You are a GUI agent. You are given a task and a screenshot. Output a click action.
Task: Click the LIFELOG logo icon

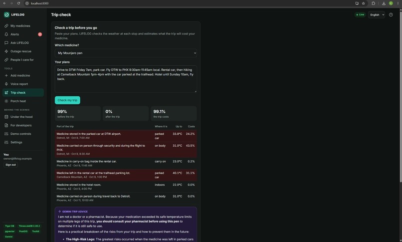(x=6, y=14)
